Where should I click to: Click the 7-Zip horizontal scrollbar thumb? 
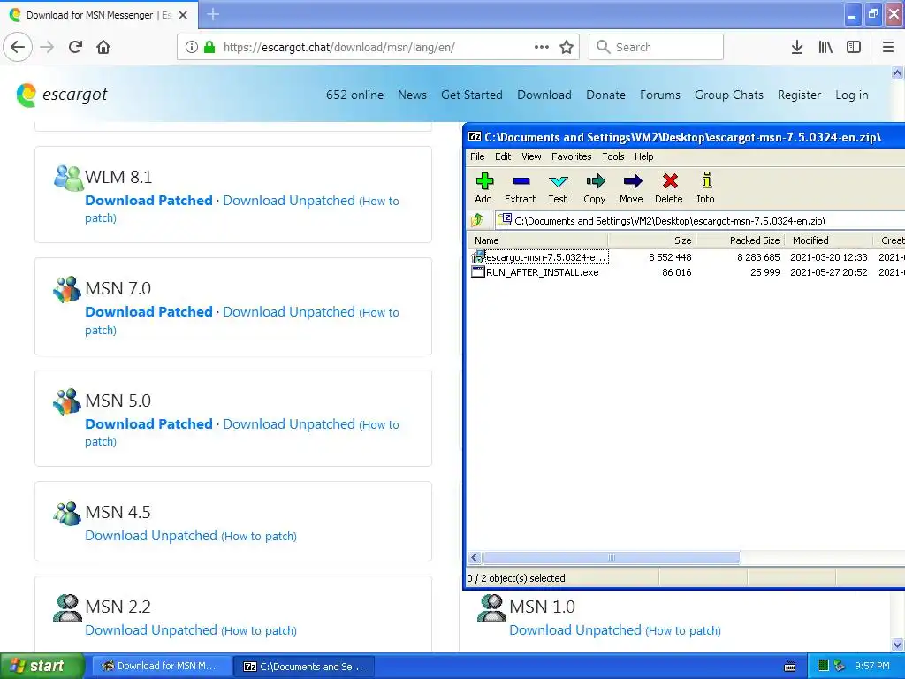(x=612, y=558)
